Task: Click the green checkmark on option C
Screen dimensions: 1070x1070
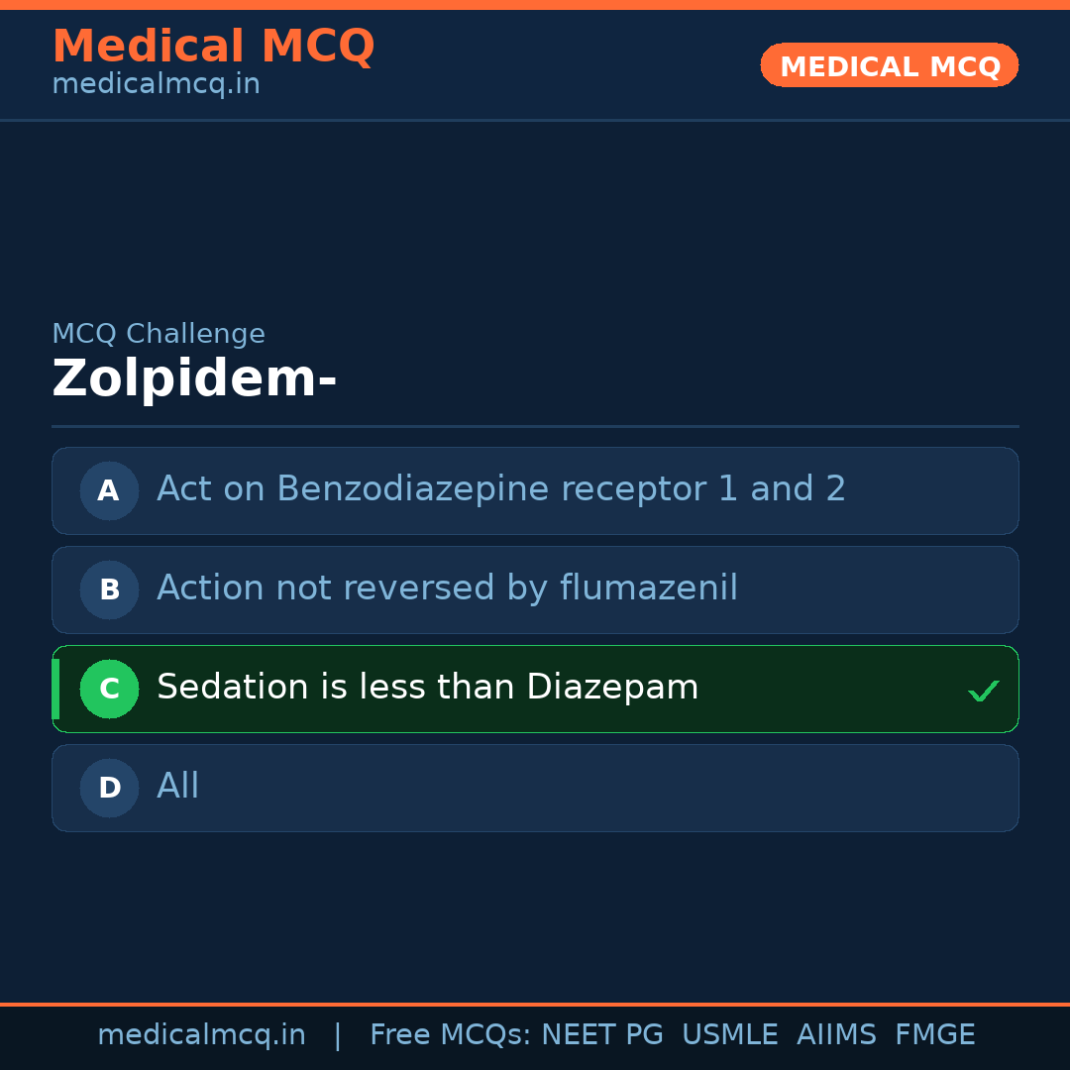Action: (983, 691)
